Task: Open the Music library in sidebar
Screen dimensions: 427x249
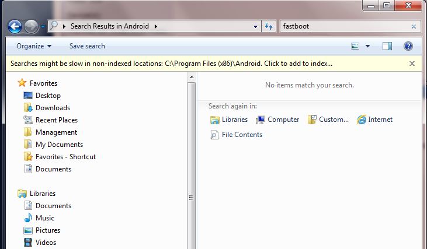Action: [x=45, y=218]
